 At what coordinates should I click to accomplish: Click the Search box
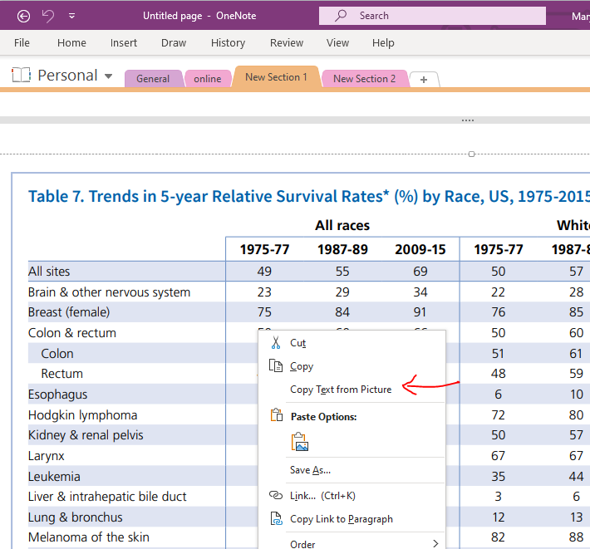pos(432,16)
